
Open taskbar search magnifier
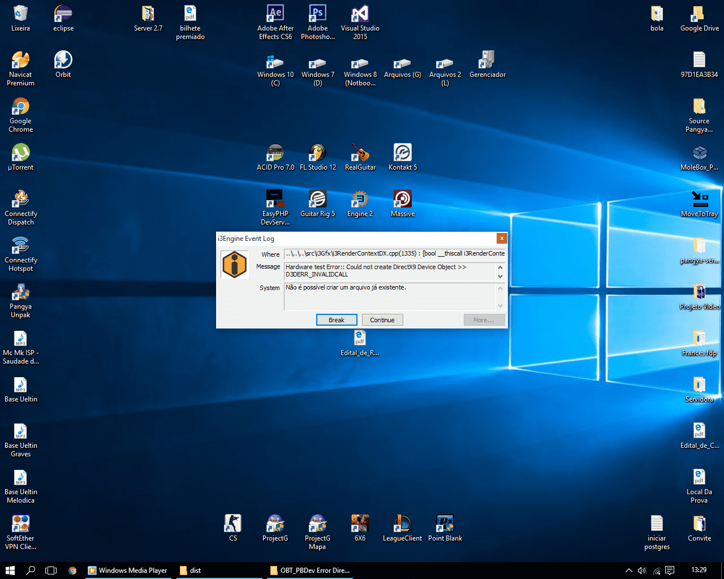tap(31, 570)
